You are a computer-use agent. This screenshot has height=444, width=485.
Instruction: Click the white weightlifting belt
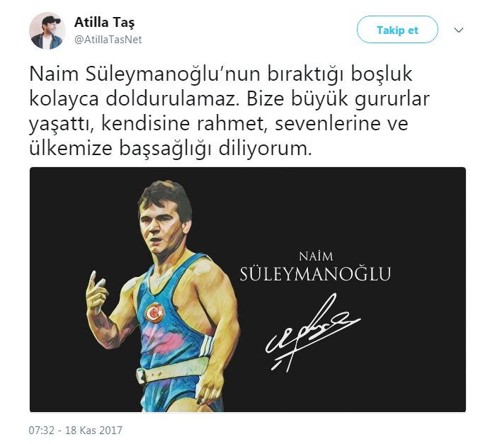pos(173,370)
